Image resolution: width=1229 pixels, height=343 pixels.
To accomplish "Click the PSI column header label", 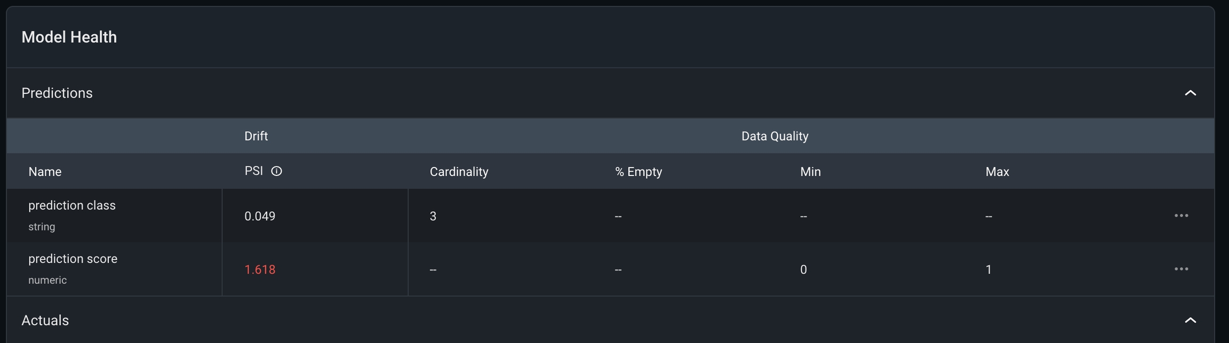I will [x=254, y=171].
